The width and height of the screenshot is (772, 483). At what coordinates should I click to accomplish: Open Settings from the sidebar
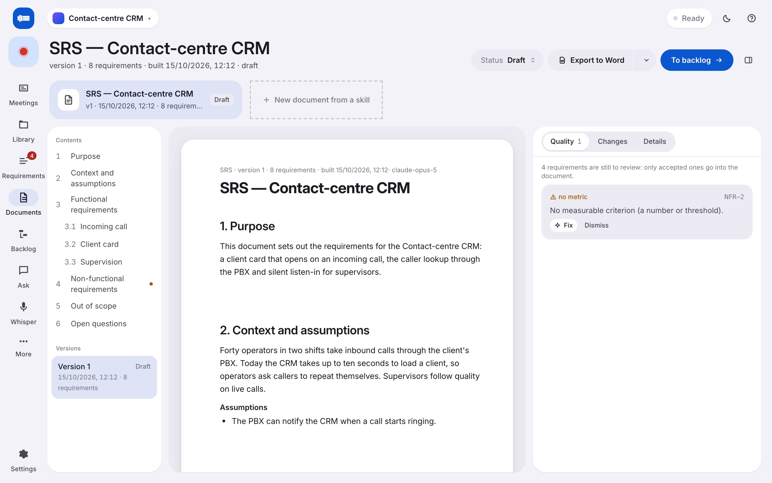[x=23, y=461]
